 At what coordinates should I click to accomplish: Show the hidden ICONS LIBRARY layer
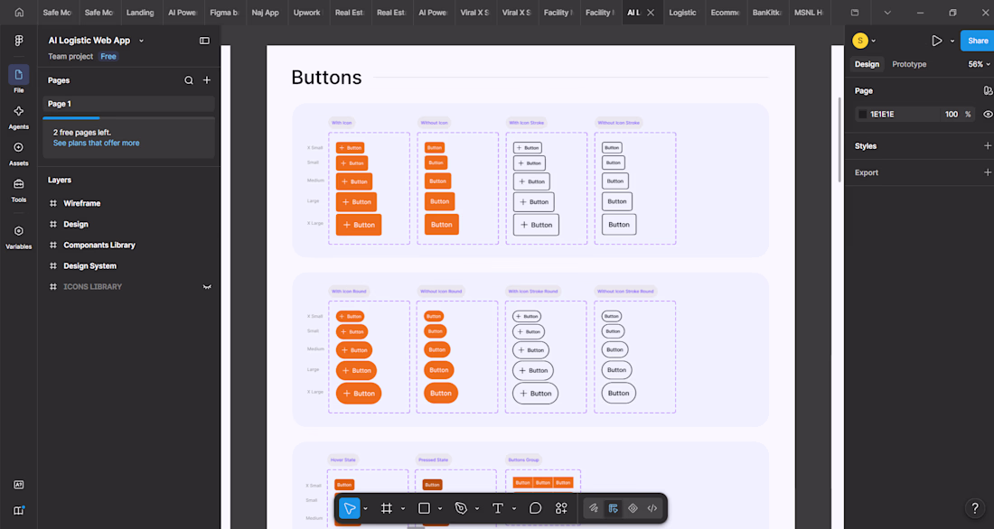pyautogui.click(x=207, y=287)
